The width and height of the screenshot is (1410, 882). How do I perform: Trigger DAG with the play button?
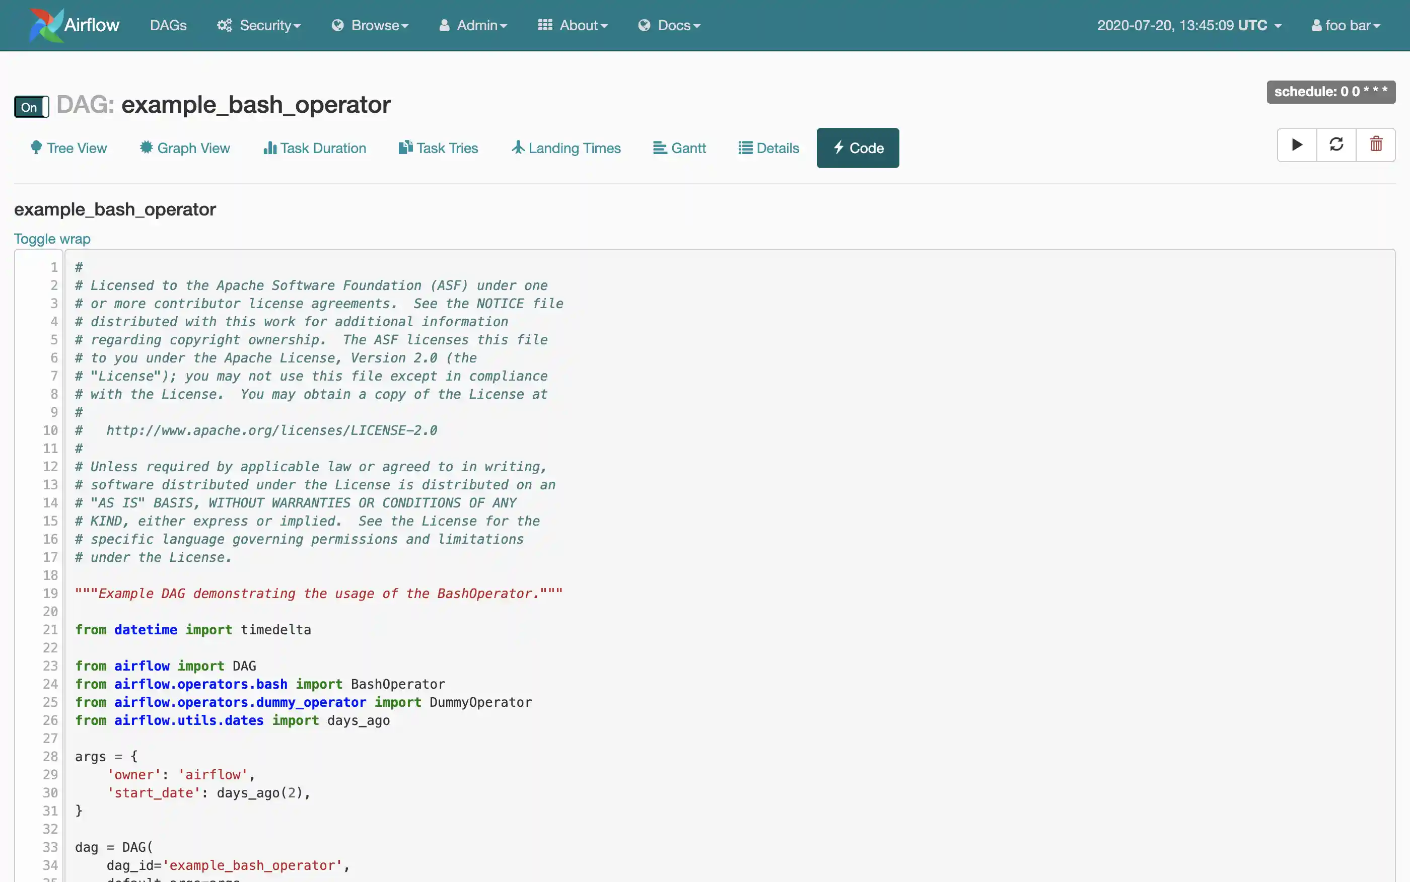[1297, 144]
